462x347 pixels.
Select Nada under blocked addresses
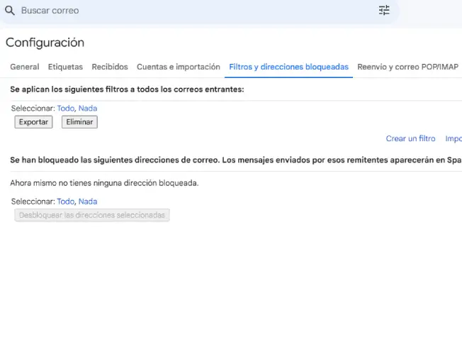click(87, 202)
